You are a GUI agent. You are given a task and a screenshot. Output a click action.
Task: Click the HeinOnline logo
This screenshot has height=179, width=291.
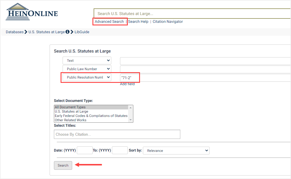(32, 12)
